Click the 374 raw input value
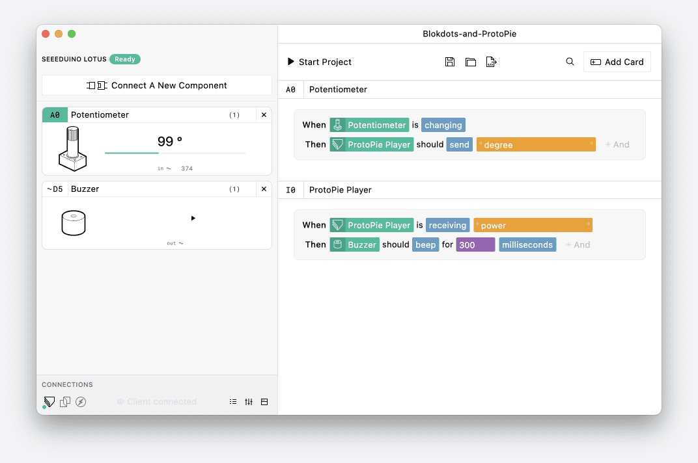This screenshot has width=698, height=463. pyautogui.click(x=187, y=168)
